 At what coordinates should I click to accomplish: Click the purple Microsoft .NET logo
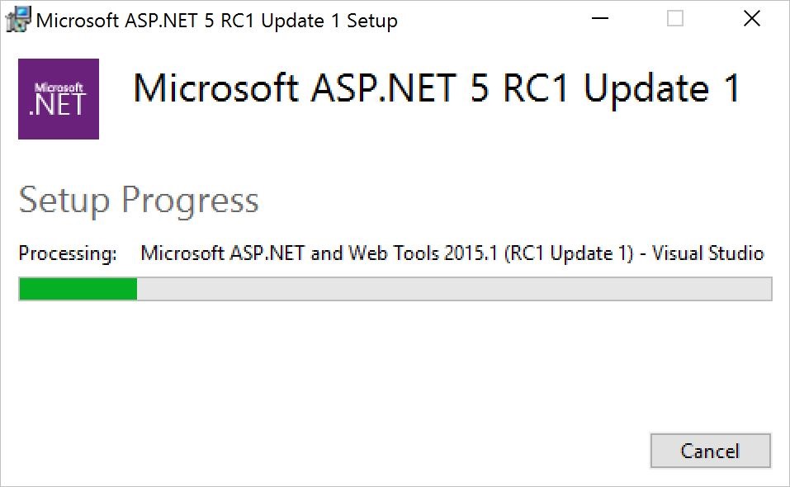pos(59,99)
